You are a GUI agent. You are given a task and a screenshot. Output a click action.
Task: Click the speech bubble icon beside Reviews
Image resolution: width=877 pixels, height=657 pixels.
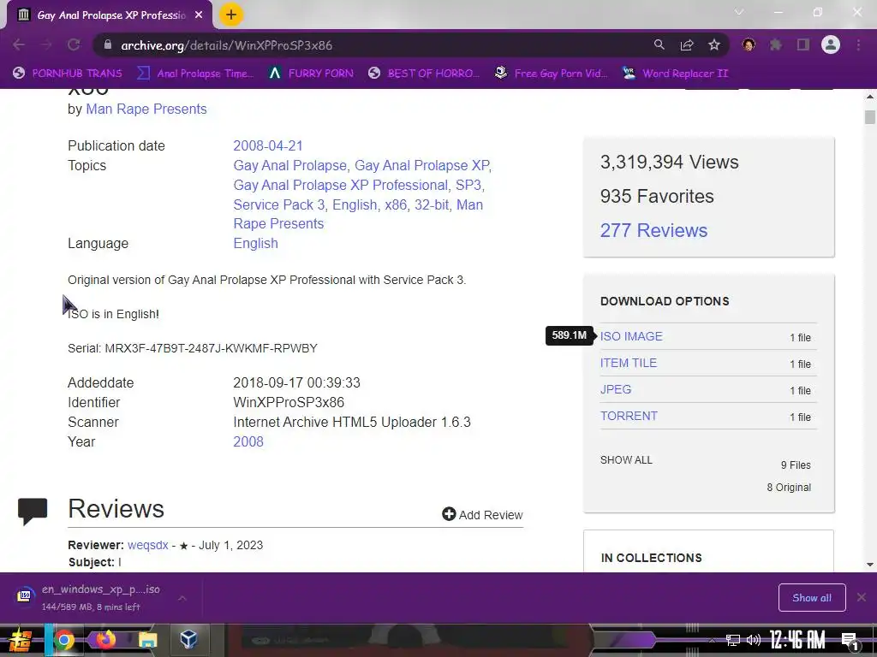pyautogui.click(x=33, y=511)
